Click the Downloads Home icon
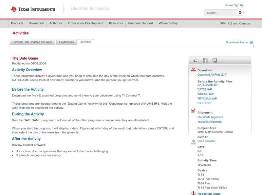Image resolution: width=262 pixels, height=195 pixels. tap(251, 42)
